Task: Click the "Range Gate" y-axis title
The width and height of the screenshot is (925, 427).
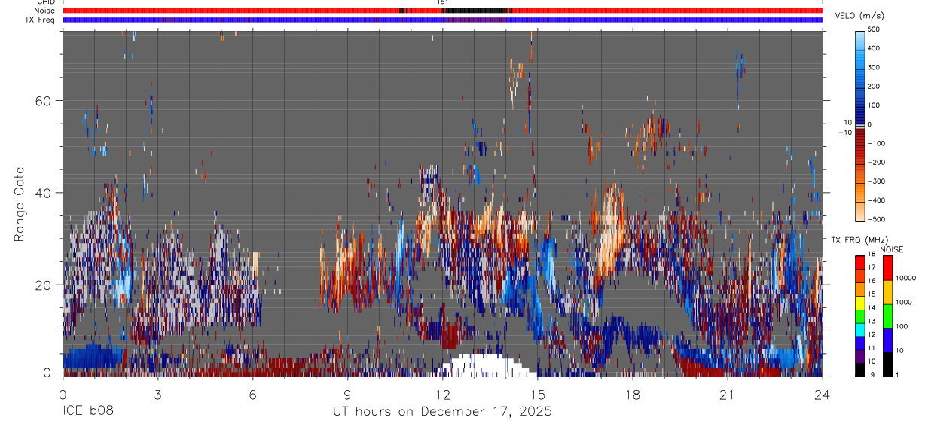Action: tap(18, 204)
